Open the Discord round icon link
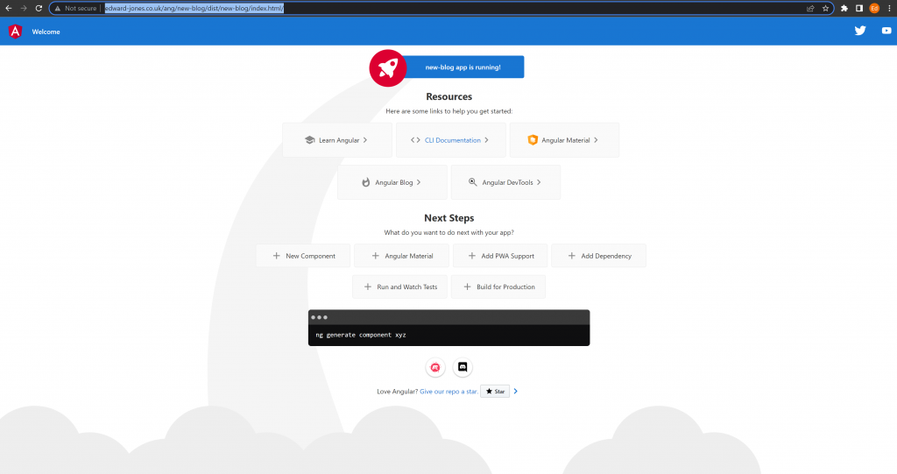 point(463,367)
